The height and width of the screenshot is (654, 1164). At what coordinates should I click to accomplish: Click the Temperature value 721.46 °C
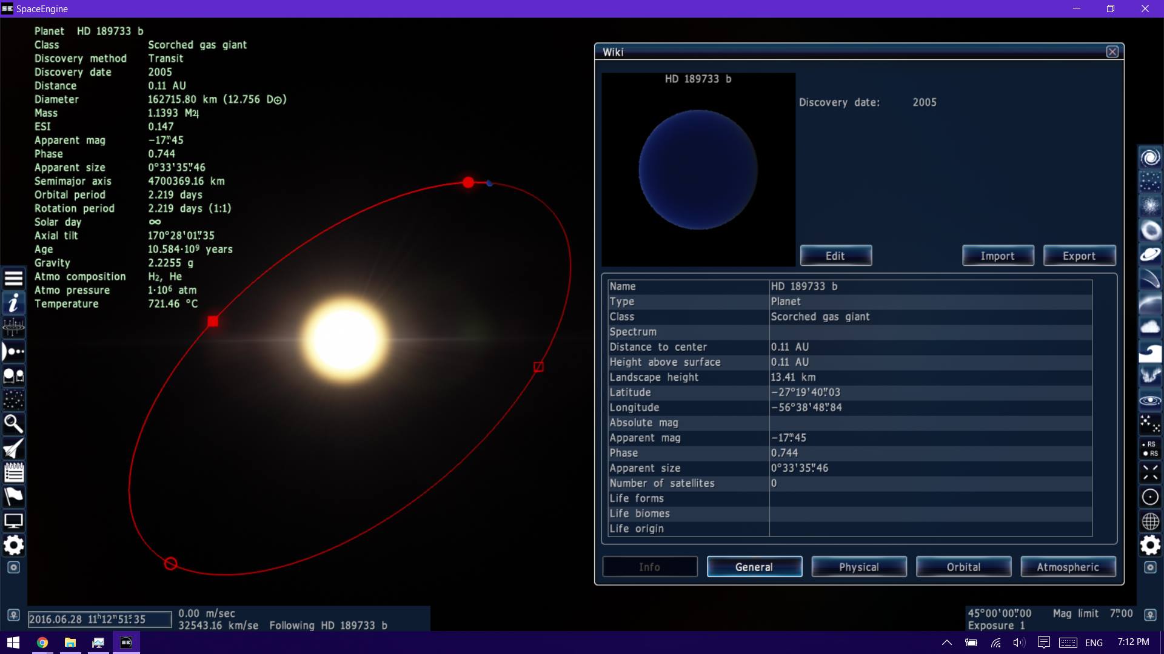pyautogui.click(x=173, y=304)
